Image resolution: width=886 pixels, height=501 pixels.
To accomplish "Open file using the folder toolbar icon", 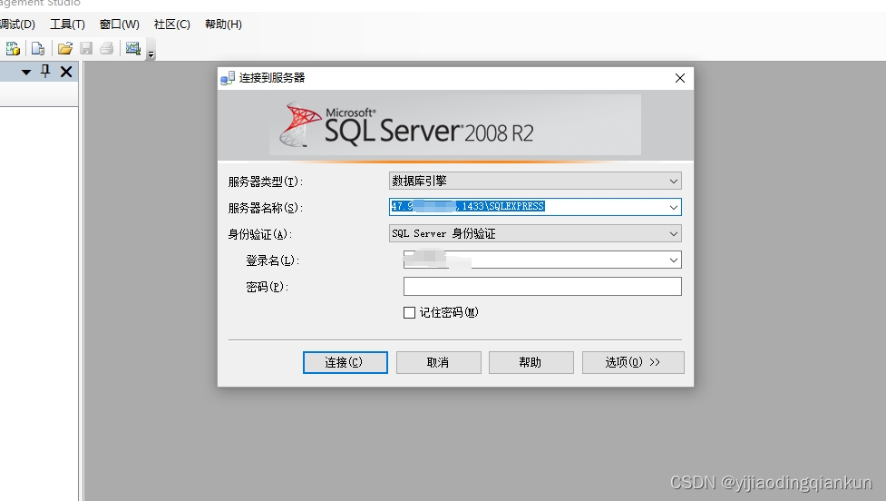I will click(x=65, y=49).
